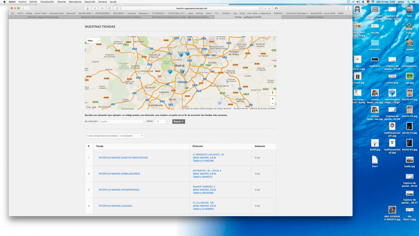
Task: Open the Marcadores menu
Action: [75, 2]
